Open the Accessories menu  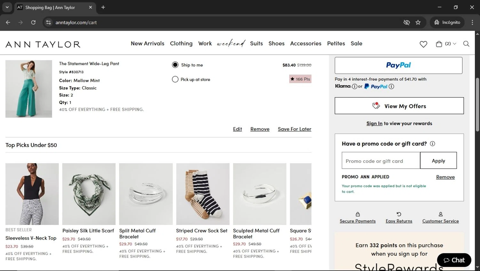coord(306,44)
